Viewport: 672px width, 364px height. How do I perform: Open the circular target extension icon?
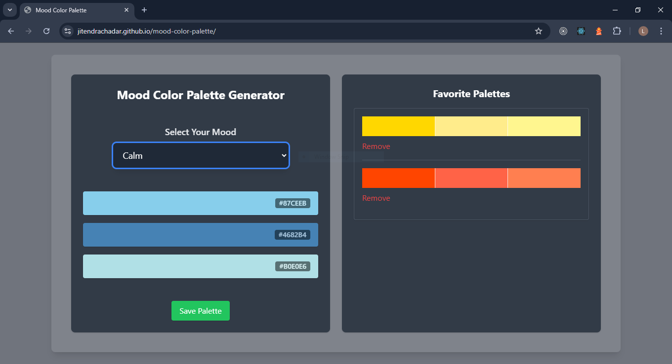pos(563,31)
